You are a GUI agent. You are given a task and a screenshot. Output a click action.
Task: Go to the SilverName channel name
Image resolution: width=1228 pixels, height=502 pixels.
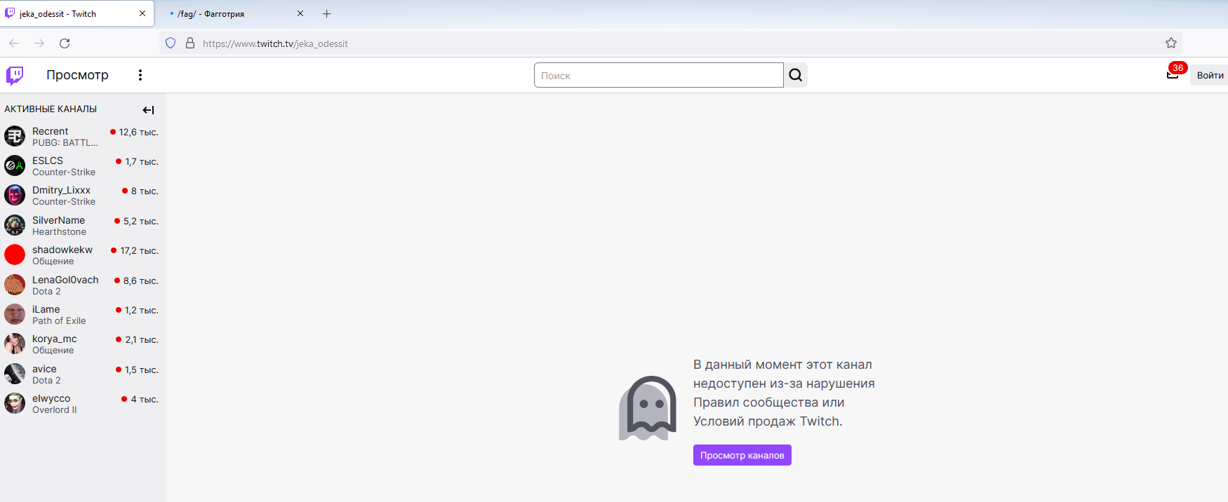[58, 220]
